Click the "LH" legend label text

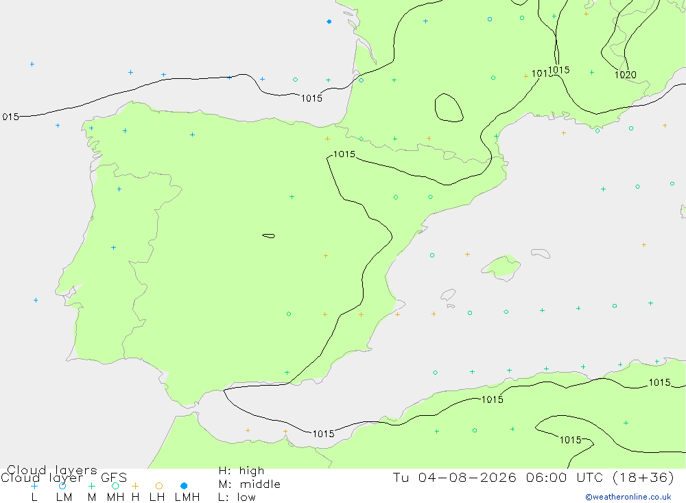pyautogui.click(x=157, y=498)
